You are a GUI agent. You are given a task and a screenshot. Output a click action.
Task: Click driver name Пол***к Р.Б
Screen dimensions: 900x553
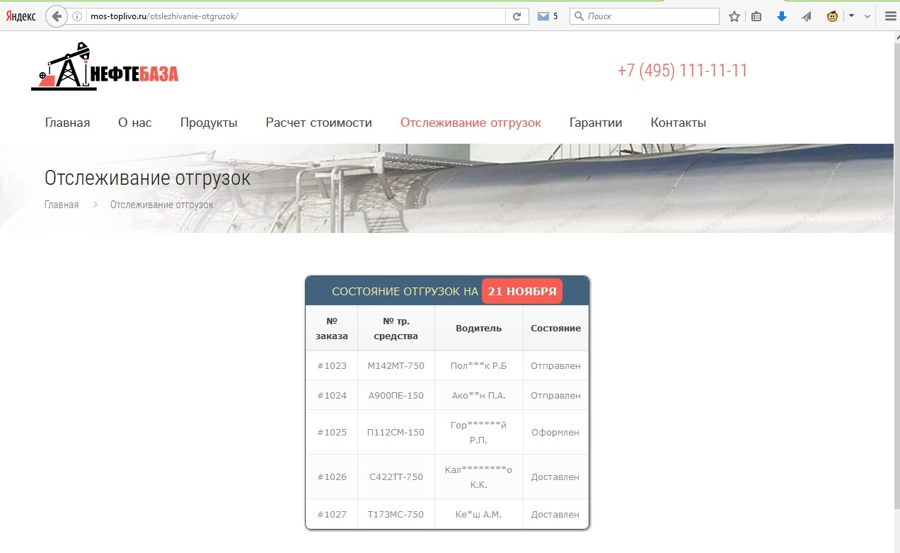[479, 366]
